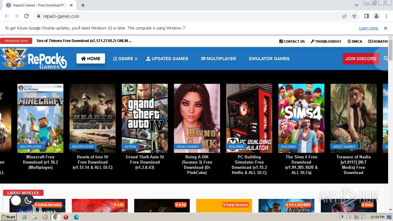Open the V 1.03 article thumbnail
The height and width of the screenshot is (221, 393).
coord(100,206)
